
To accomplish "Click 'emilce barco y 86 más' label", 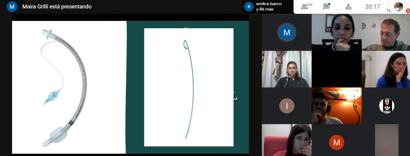I will (269, 7).
